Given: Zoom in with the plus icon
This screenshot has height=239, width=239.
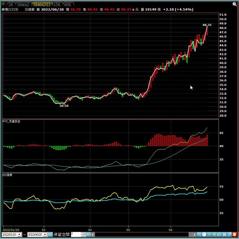Looking at the screenshot, I should pos(214,234).
